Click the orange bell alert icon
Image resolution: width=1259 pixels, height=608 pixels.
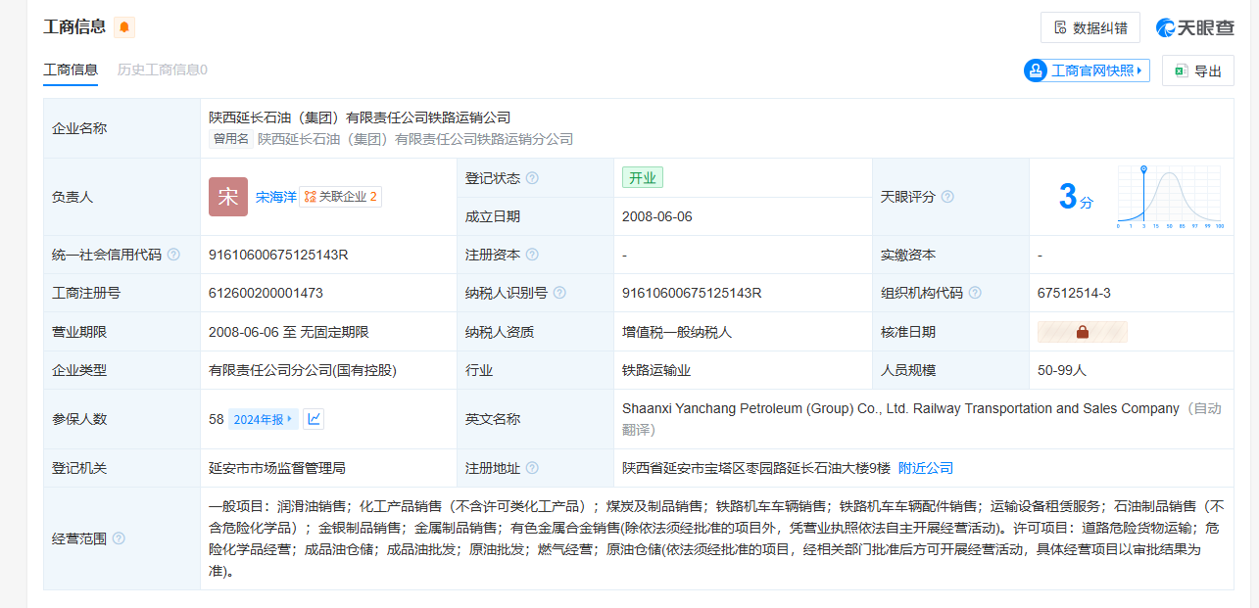[124, 27]
